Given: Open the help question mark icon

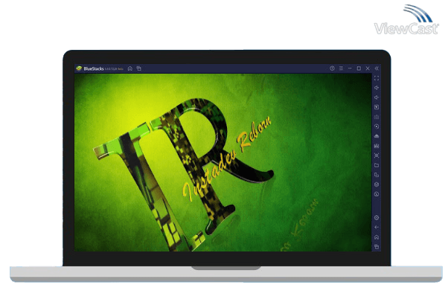Looking at the screenshot, I should tap(332, 68).
